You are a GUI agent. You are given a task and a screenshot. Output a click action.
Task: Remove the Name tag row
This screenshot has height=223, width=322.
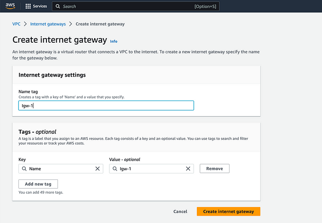pos(215,168)
